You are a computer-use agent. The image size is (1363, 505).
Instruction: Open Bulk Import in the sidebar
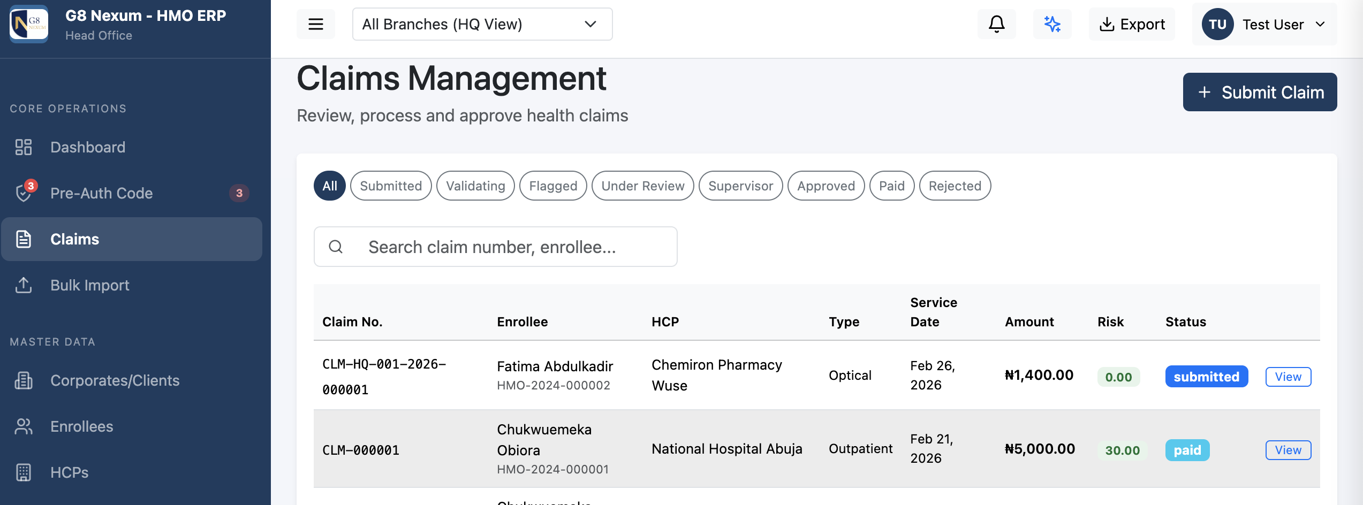pos(132,285)
